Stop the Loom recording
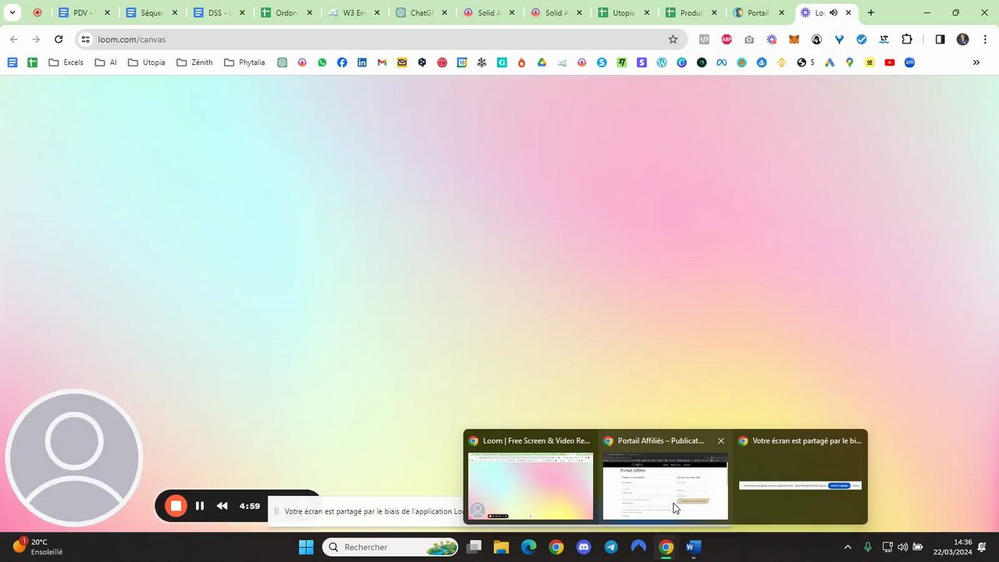 [176, 506]
